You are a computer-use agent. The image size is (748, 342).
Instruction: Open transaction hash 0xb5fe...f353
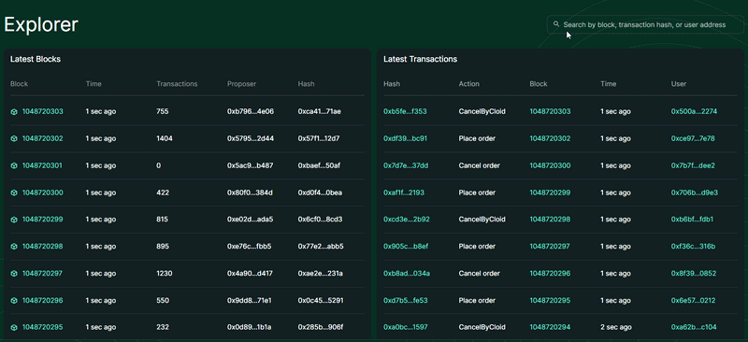pyautogui.click(x=405, y=111)
